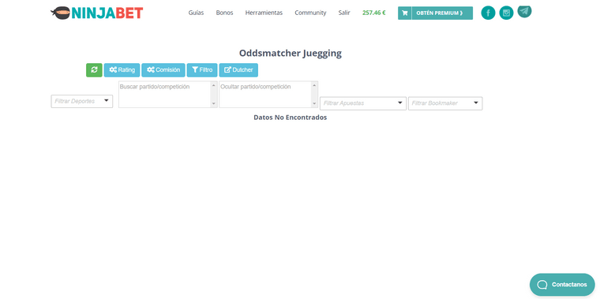Screen dimensions: 600x299
Task: Open the Guías menu item
Action: pos(196,13)
